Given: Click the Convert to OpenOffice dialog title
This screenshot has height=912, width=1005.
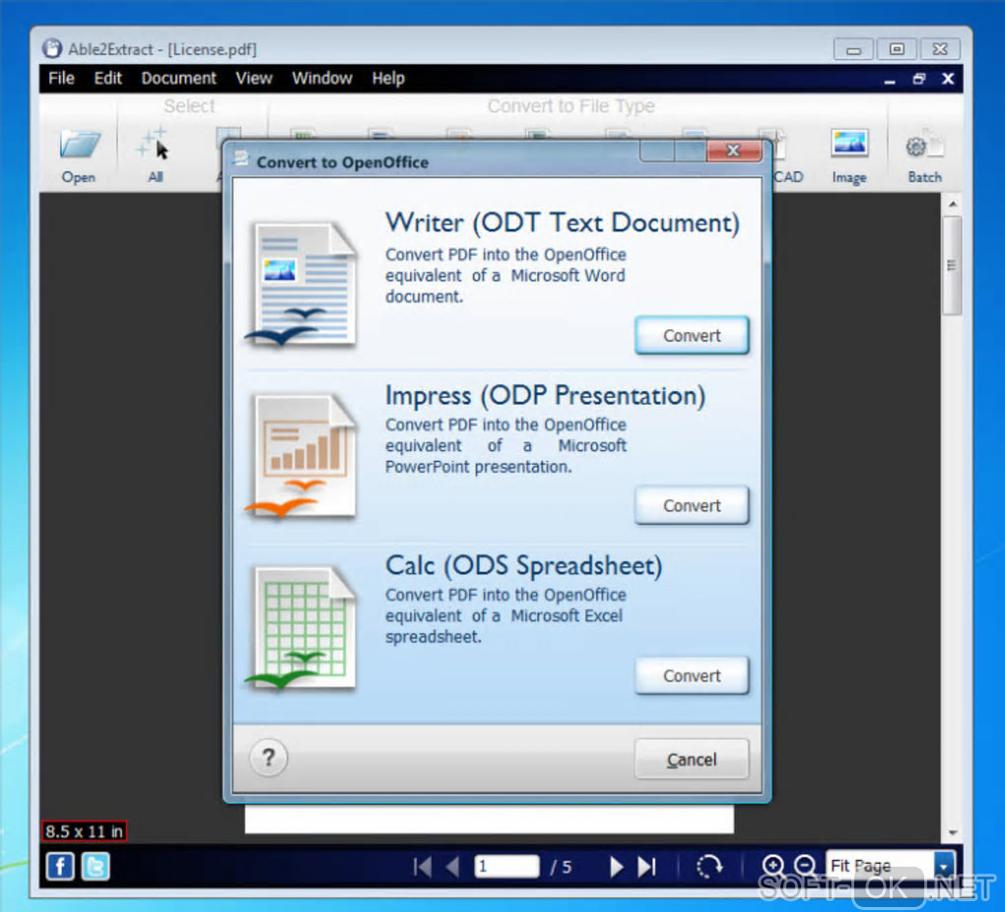Looking at the screenshot, I should (342, 163).
